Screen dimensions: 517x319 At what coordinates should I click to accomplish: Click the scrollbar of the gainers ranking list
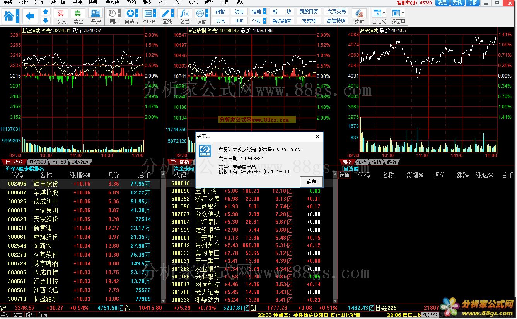tap(164, 237)
